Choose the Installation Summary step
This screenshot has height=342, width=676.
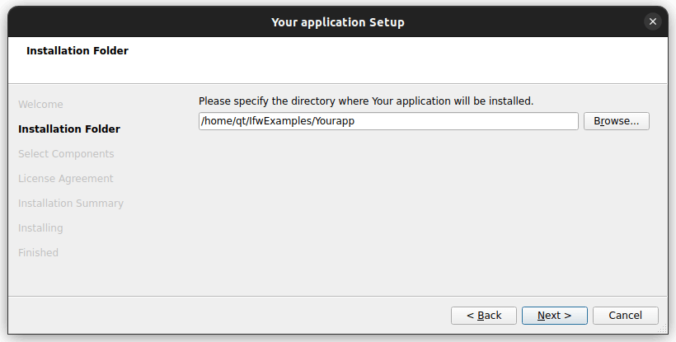(71, 204)
